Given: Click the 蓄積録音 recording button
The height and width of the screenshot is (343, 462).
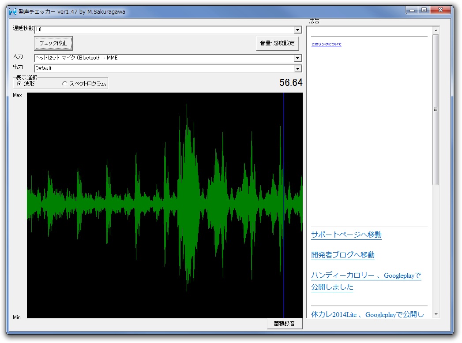Looking at the screenshot, I should pos(284,323).
